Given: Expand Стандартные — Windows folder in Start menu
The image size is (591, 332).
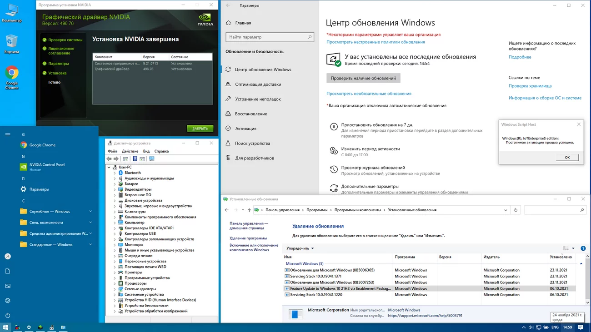Looking at the screenshot, I should [x=56, y=244].
